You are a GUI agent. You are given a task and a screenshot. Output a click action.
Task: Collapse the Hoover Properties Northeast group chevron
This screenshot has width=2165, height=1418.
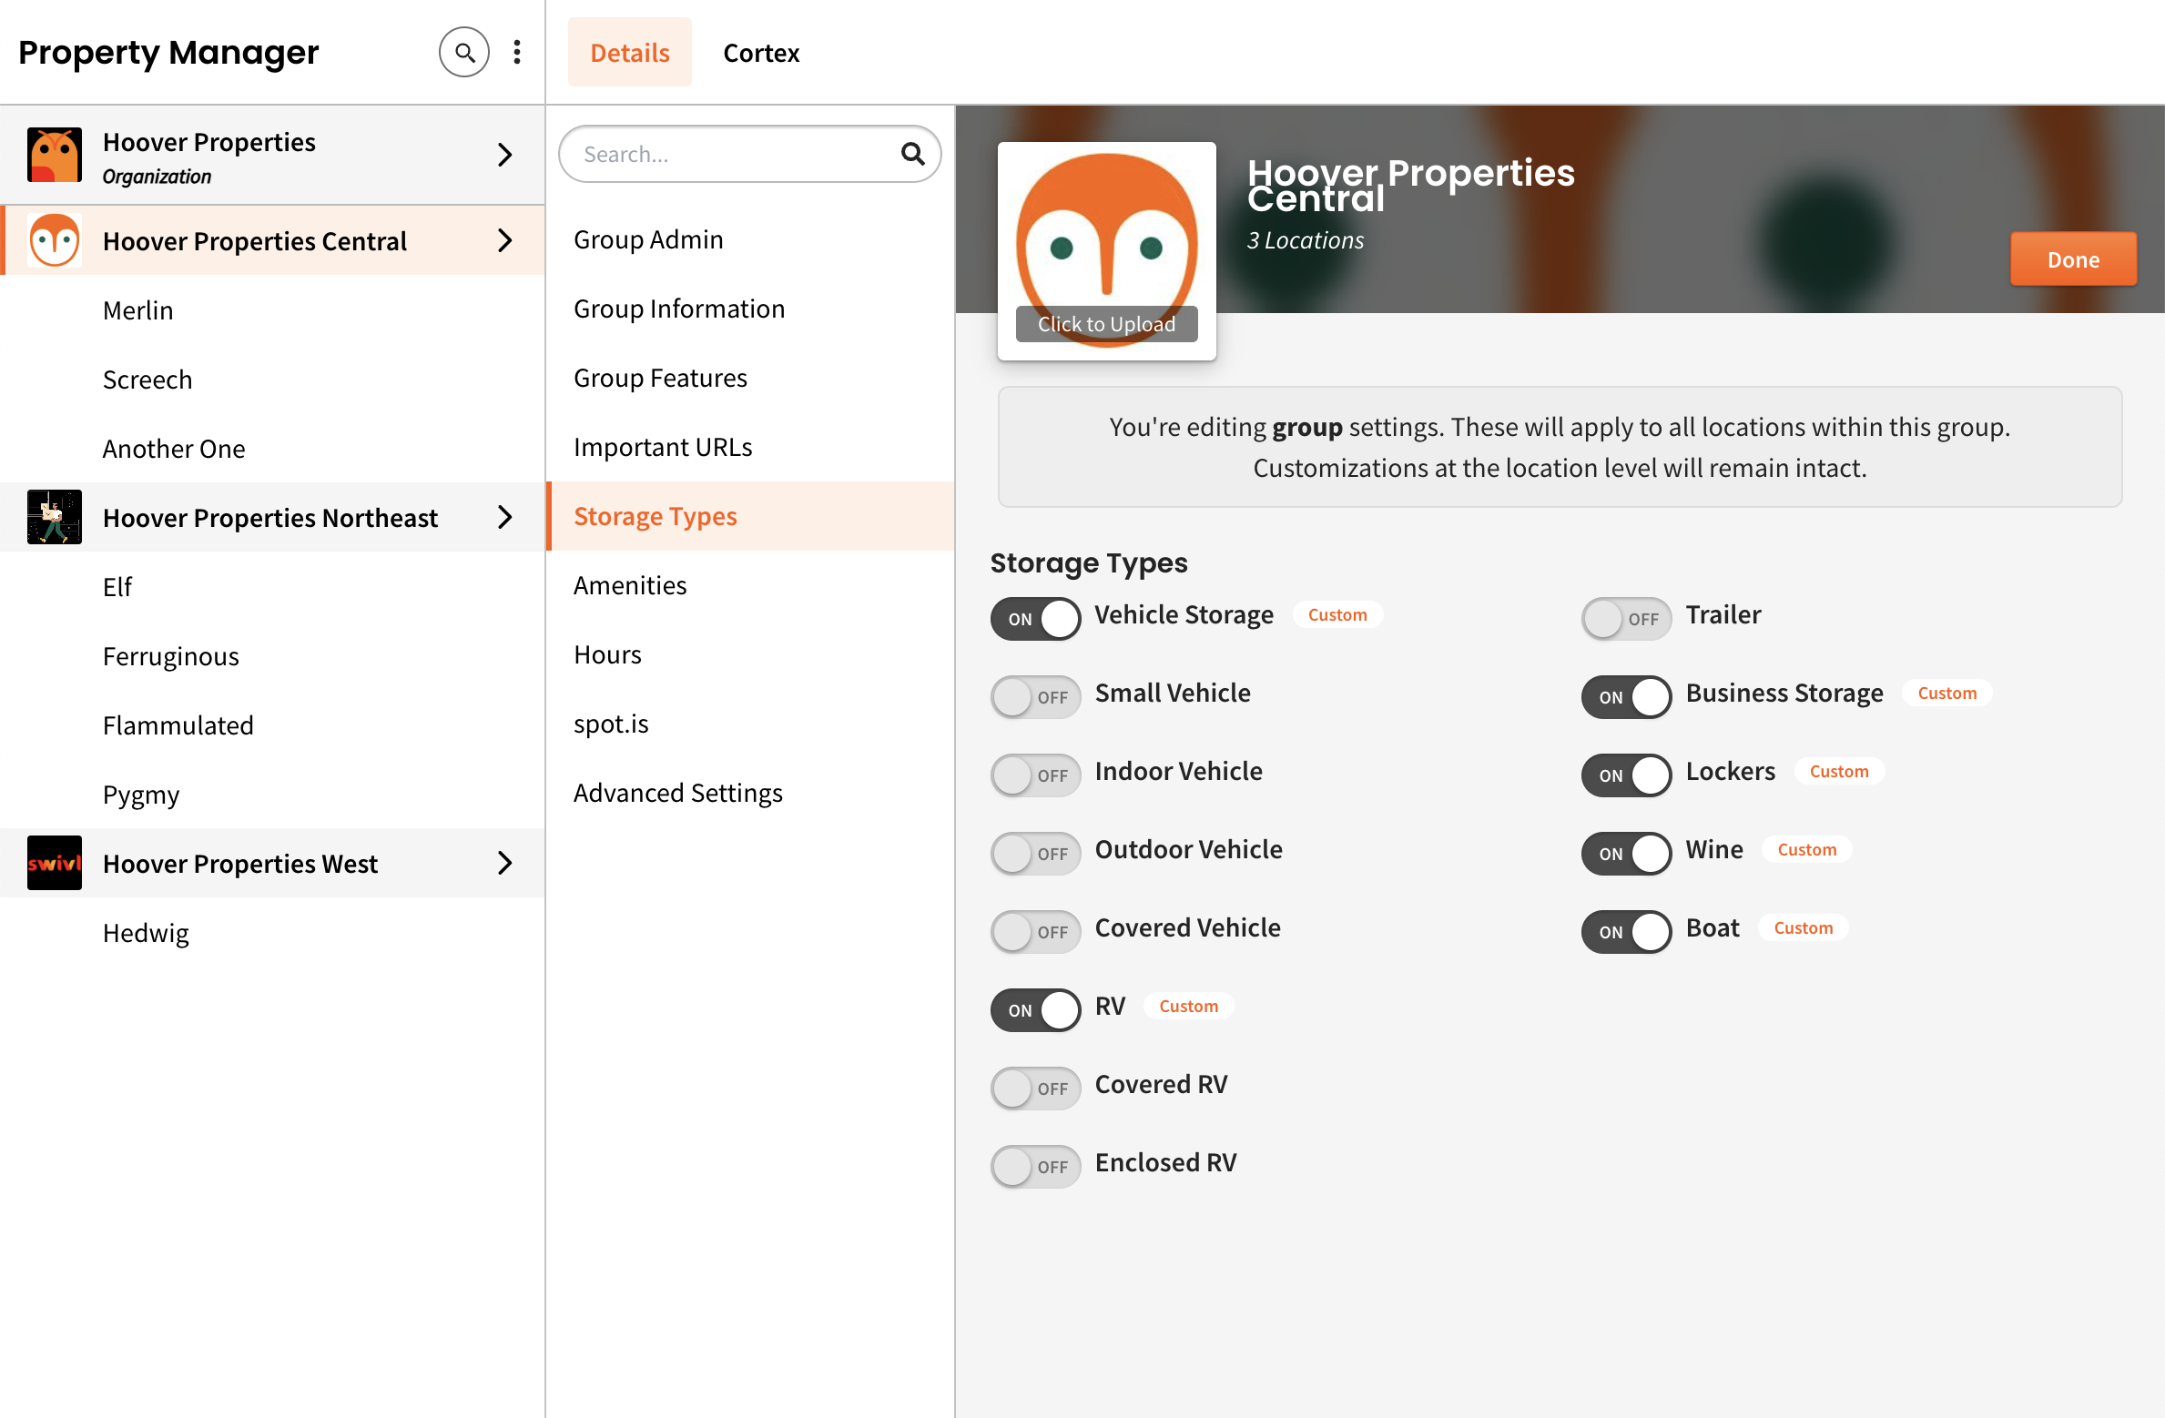point(505,517)
